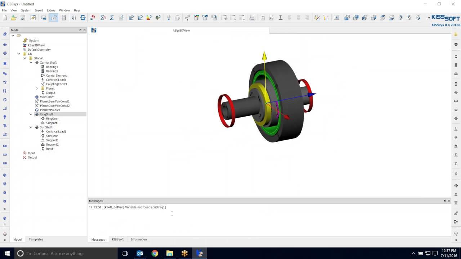Open the View menu
Viewport: 461px width, 259px height.
(14, 10)
